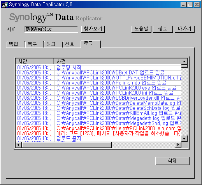Exit using the 나가기 button
202x185 pixels.
tap(184, 29)
